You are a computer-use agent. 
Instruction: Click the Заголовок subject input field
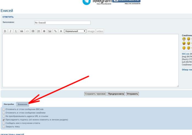point(62,23)
